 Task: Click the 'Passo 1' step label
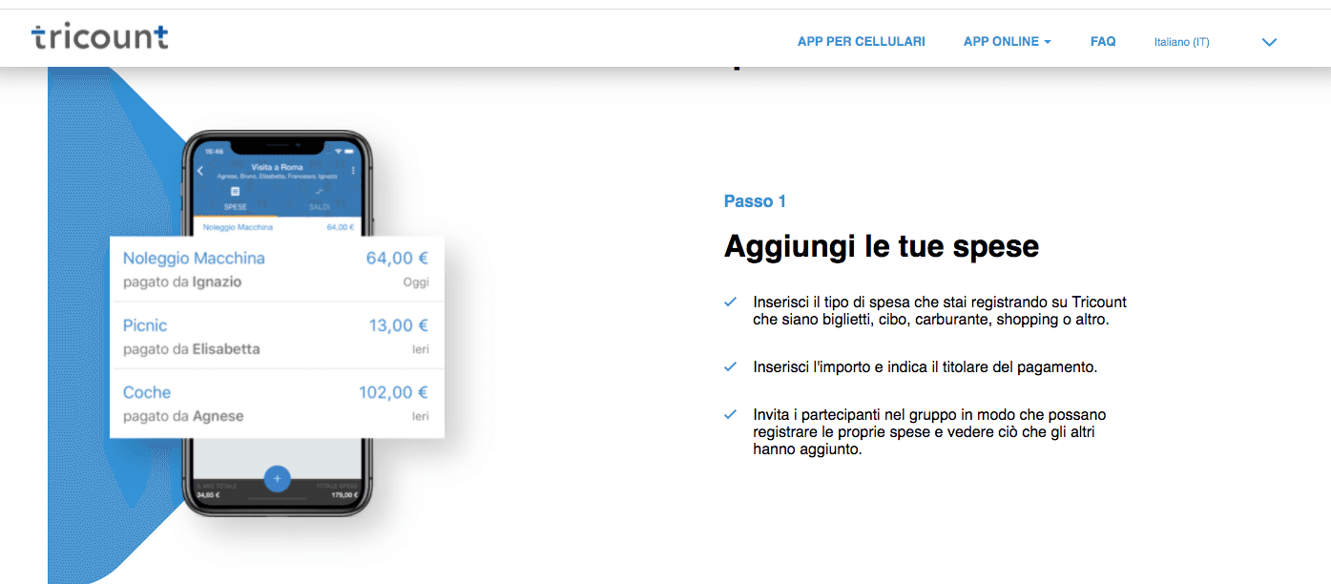[x=755, y=201]
